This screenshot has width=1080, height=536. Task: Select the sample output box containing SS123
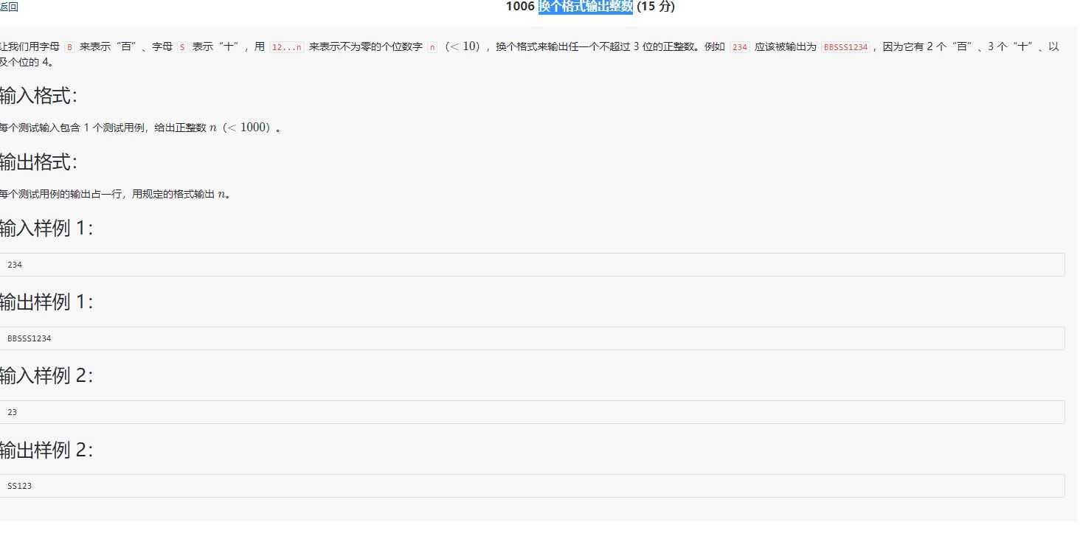tap(531, 486)
